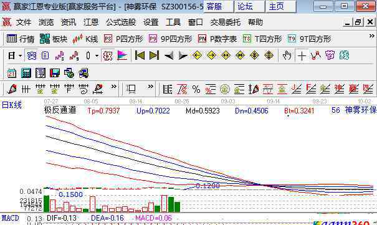The width and height of the screenshot is (377, 225).
Task: Open the 日 period dropdown arrow
Action: coord(21,55)
